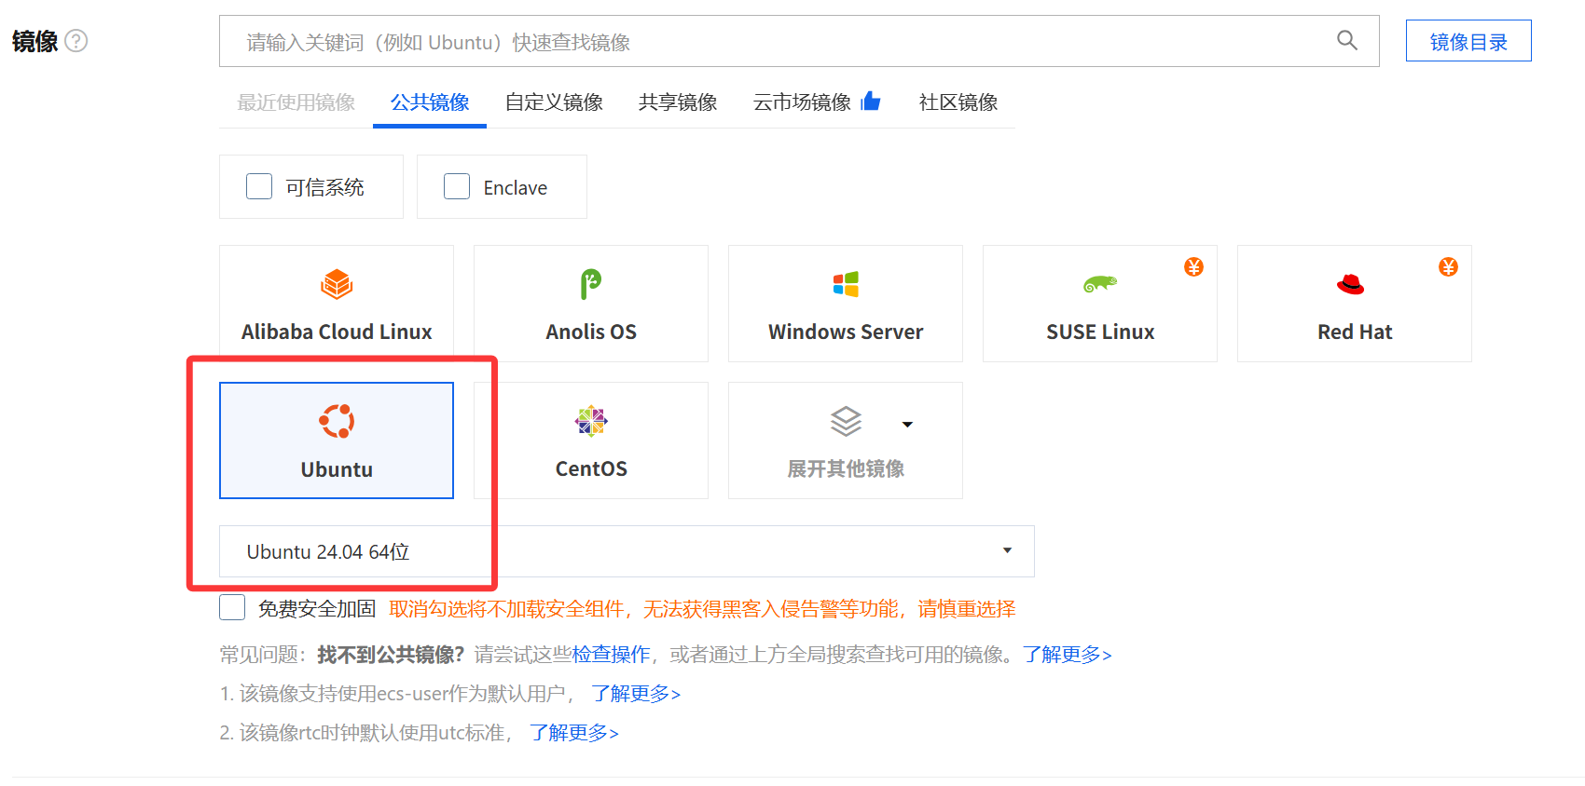
Task: Select the Ubuntu logo card
Action: [337, 440]
